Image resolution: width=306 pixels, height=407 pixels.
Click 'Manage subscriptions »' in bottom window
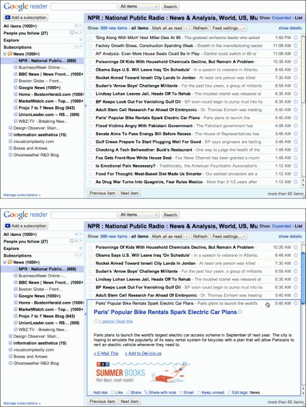(x=22, y=403)
